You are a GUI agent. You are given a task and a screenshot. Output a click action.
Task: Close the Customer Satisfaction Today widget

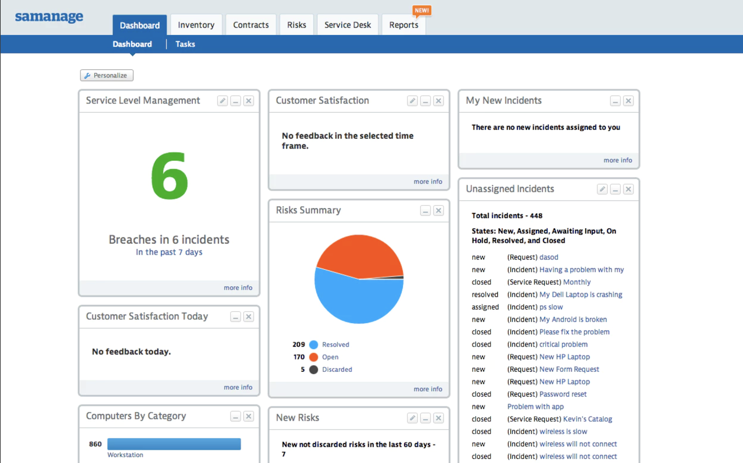click(248, 316)
